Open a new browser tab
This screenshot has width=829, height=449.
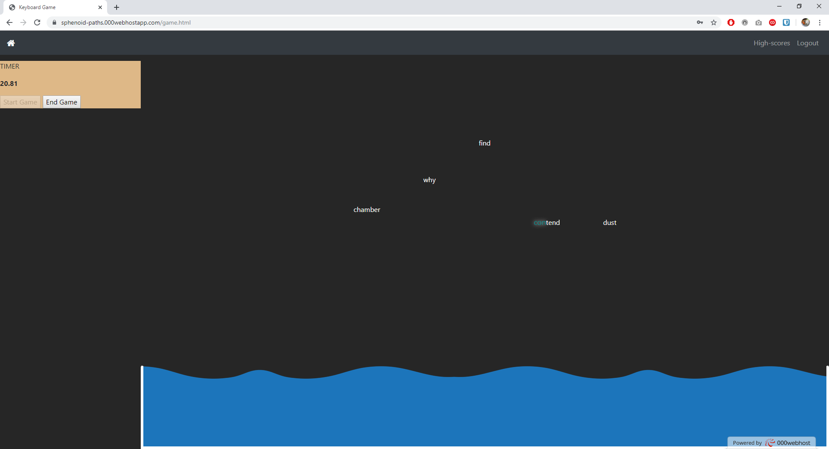click(x=117, y=7)
